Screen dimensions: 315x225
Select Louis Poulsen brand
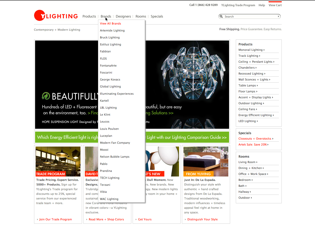click(x=109, y=129)
